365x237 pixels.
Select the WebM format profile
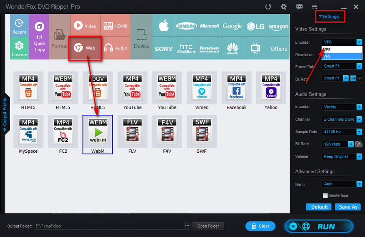pos(97,135)
